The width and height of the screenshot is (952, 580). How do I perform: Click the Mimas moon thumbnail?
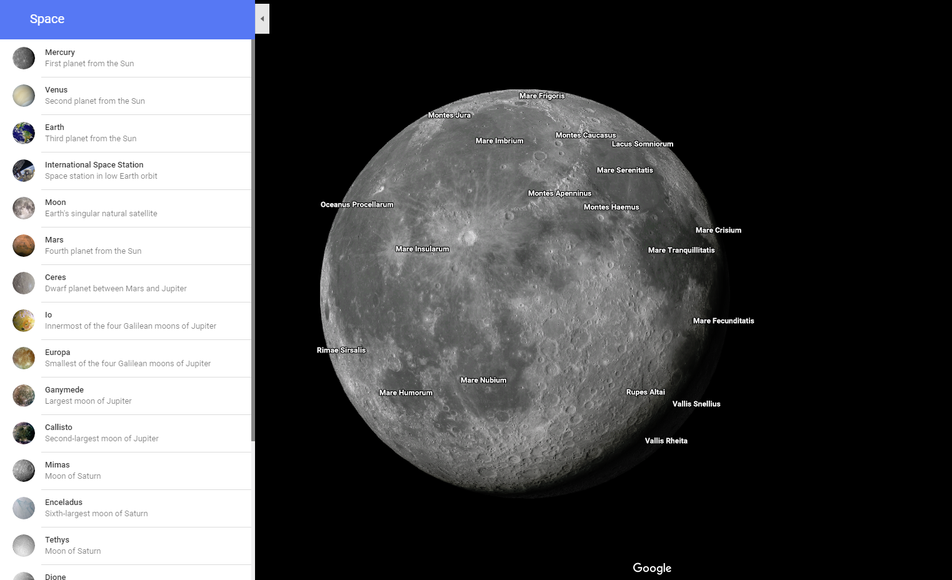click(x=24, y=471)
